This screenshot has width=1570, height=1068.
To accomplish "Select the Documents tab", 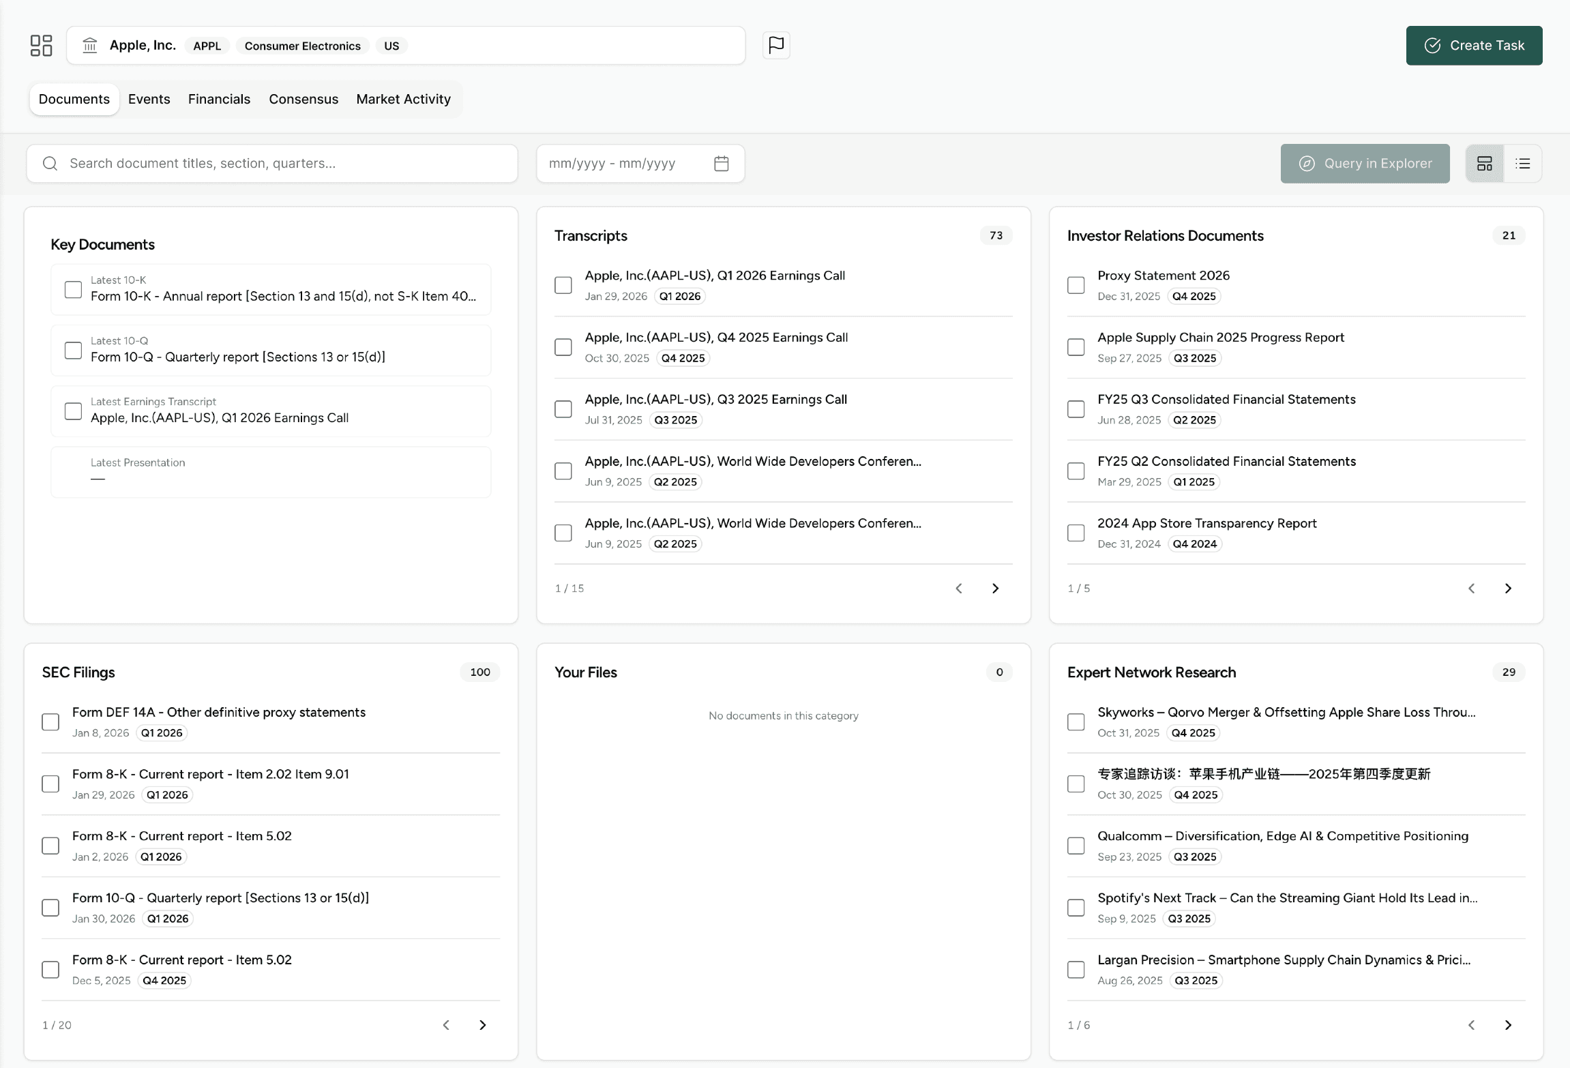I will [74, 100].
